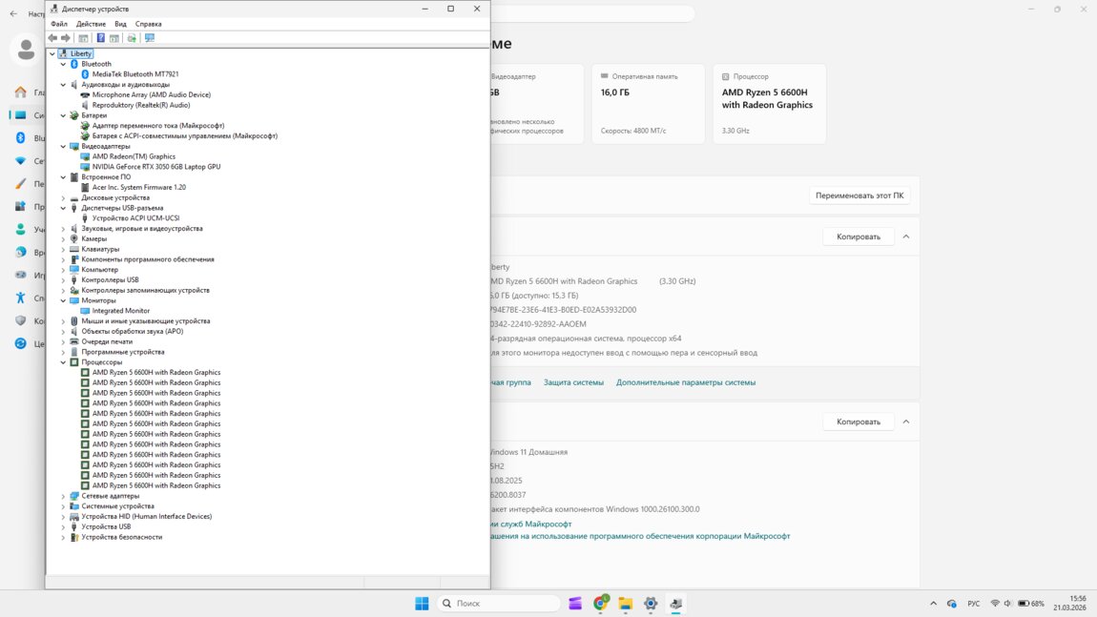1097x617 pixels.
Task: Click the Windows Start button
Action: tap(422, 604)
